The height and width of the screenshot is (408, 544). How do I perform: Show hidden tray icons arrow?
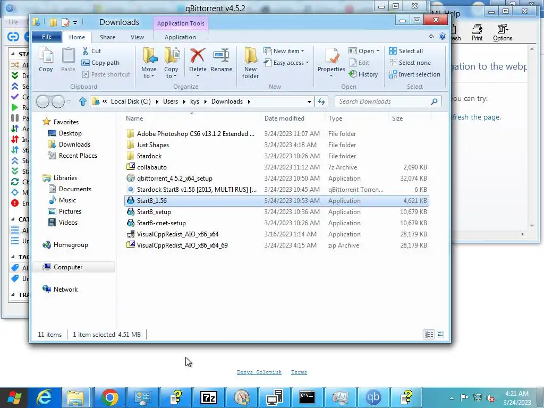pyautogui.click(x=452, y=398)
